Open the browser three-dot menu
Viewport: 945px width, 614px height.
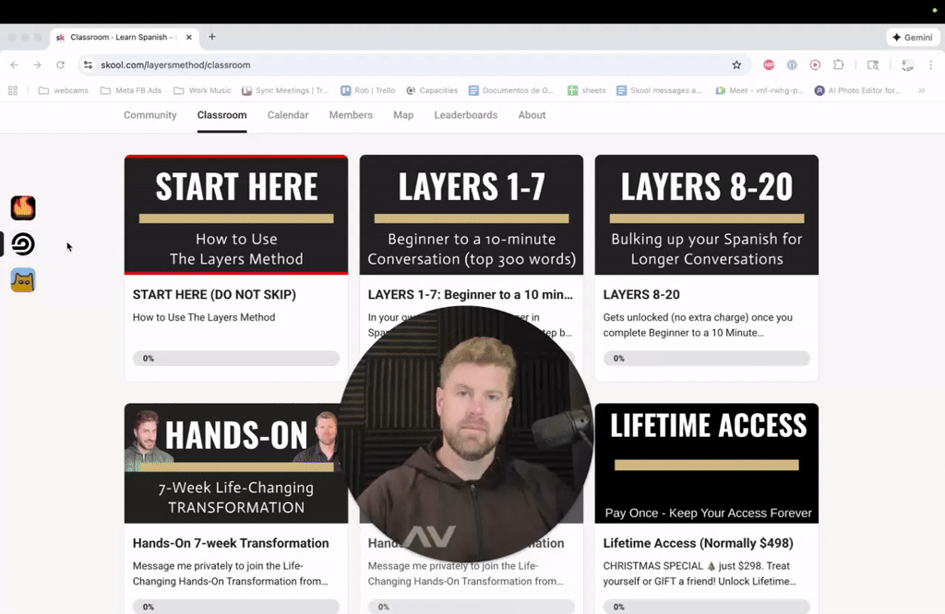[x=930, y=65]
